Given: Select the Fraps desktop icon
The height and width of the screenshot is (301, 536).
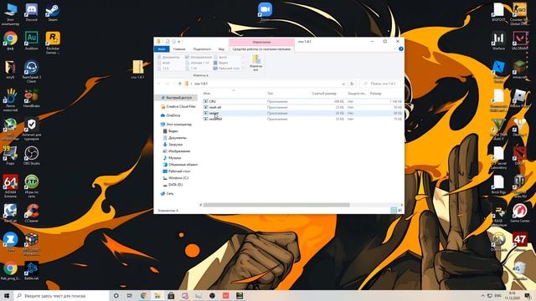Looking at the screenshot, I should 10,156.
